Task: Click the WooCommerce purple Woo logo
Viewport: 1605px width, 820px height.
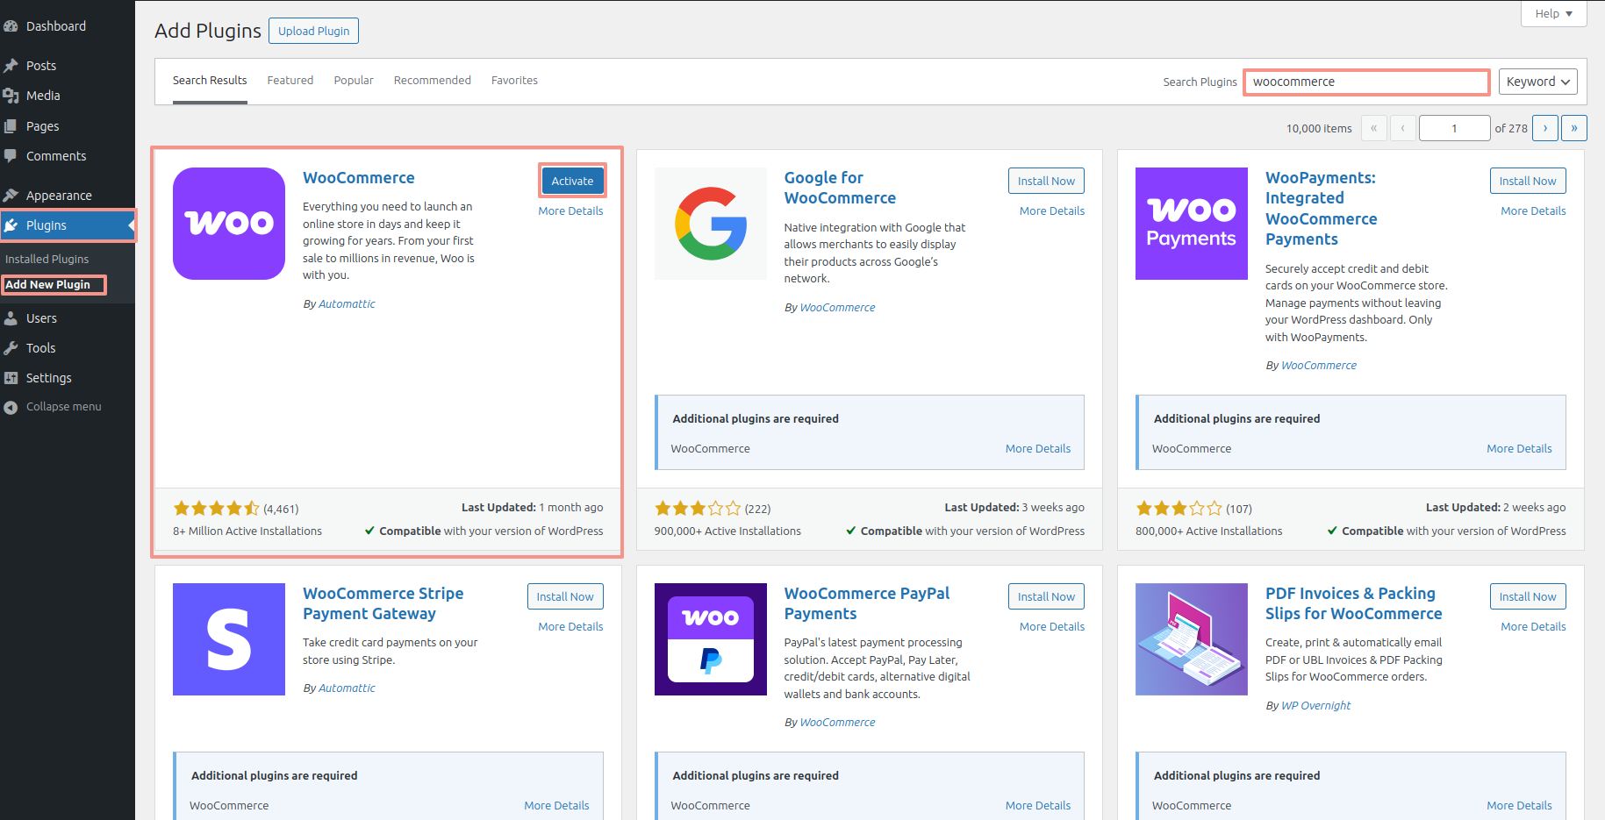Action: pos(229,224)
